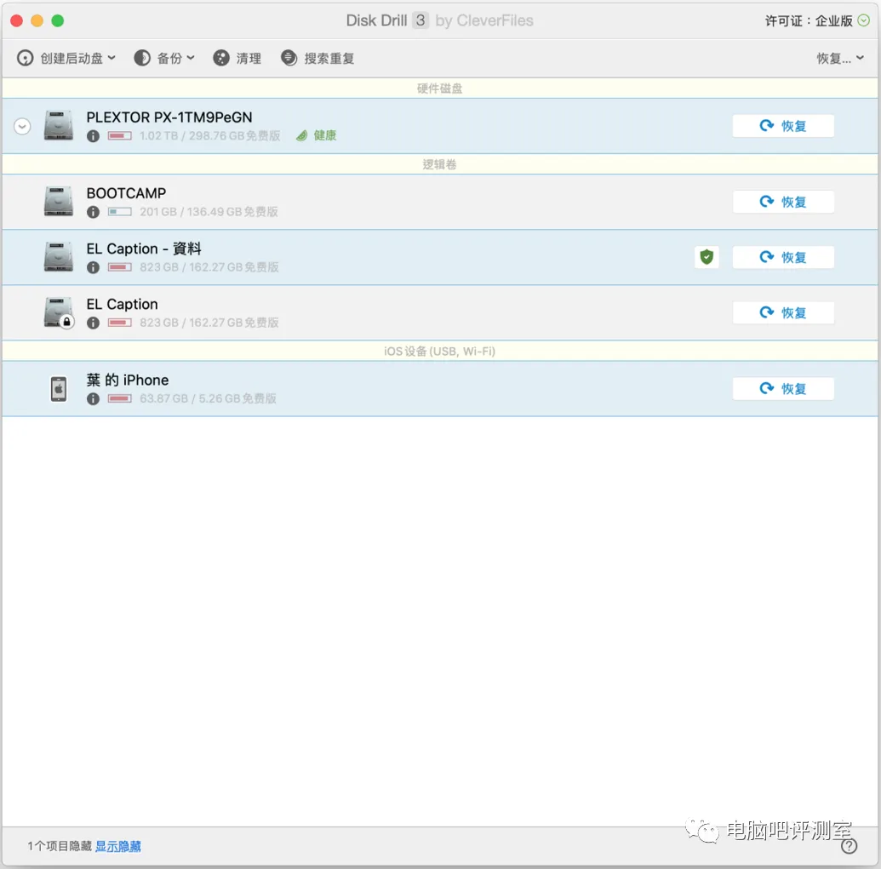
Task: Expand the PLEXTOR PX-1TM9PeGN disk row
Action: pyautogui.click(x=22, y=126)
